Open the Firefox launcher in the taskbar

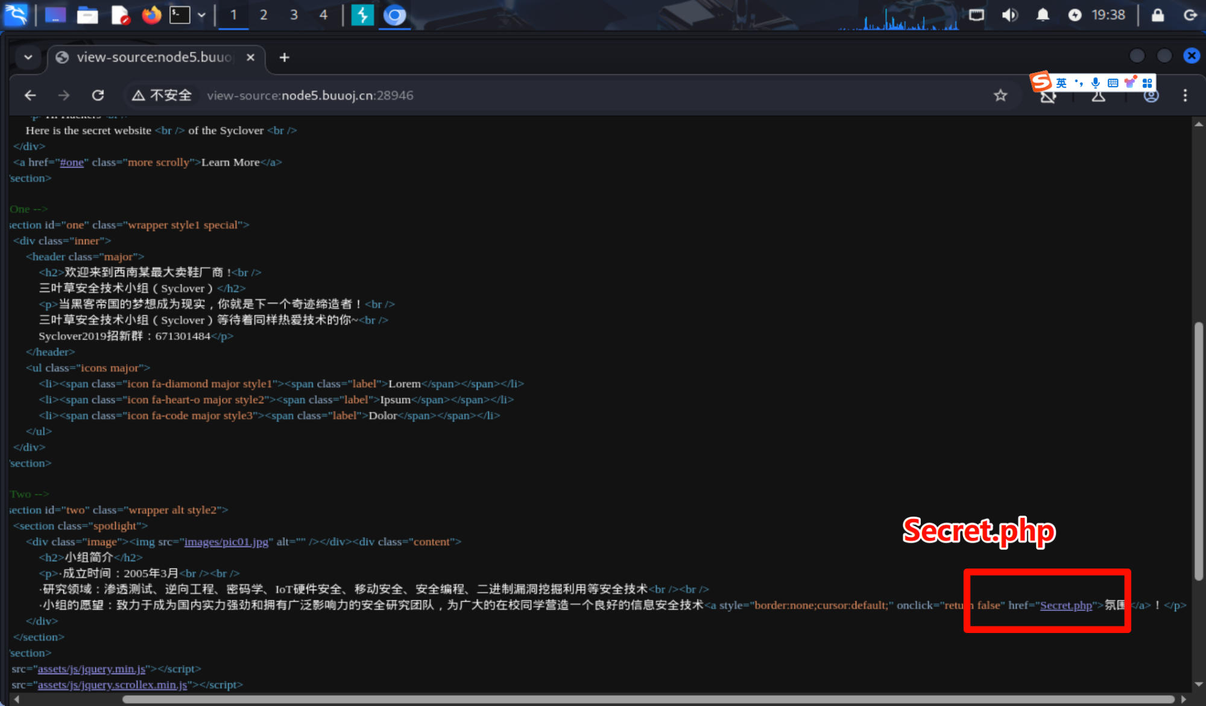(x=151, y=15)
